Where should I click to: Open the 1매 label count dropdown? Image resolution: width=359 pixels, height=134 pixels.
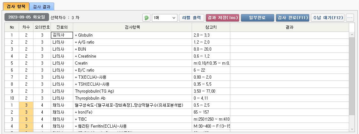[164, 18]
